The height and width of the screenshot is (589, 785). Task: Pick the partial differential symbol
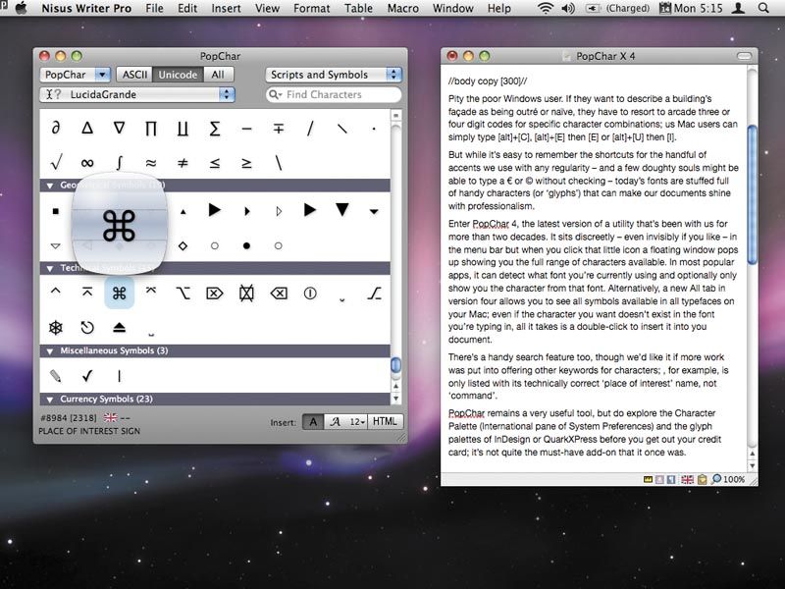tap(56, 129)
